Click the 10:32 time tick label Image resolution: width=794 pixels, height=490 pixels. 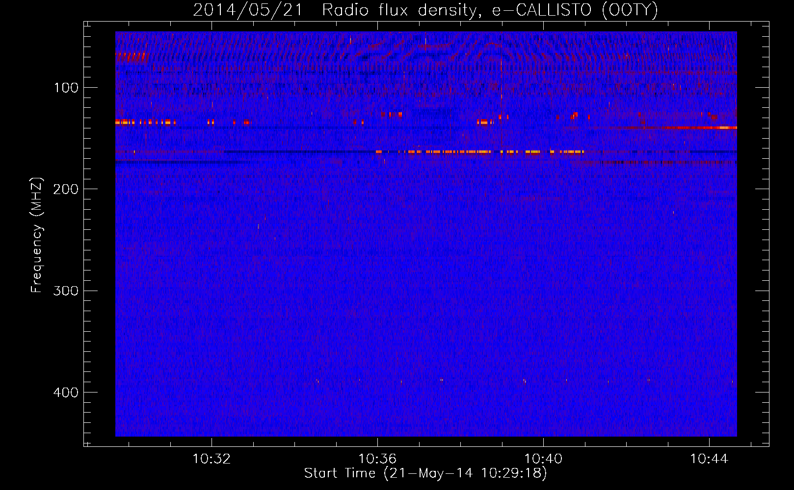[x=212, y=459]
